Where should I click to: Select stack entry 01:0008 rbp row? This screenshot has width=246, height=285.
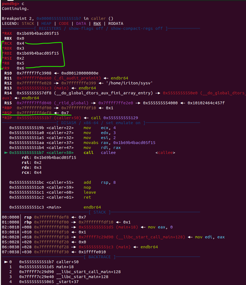pos(66,222)
